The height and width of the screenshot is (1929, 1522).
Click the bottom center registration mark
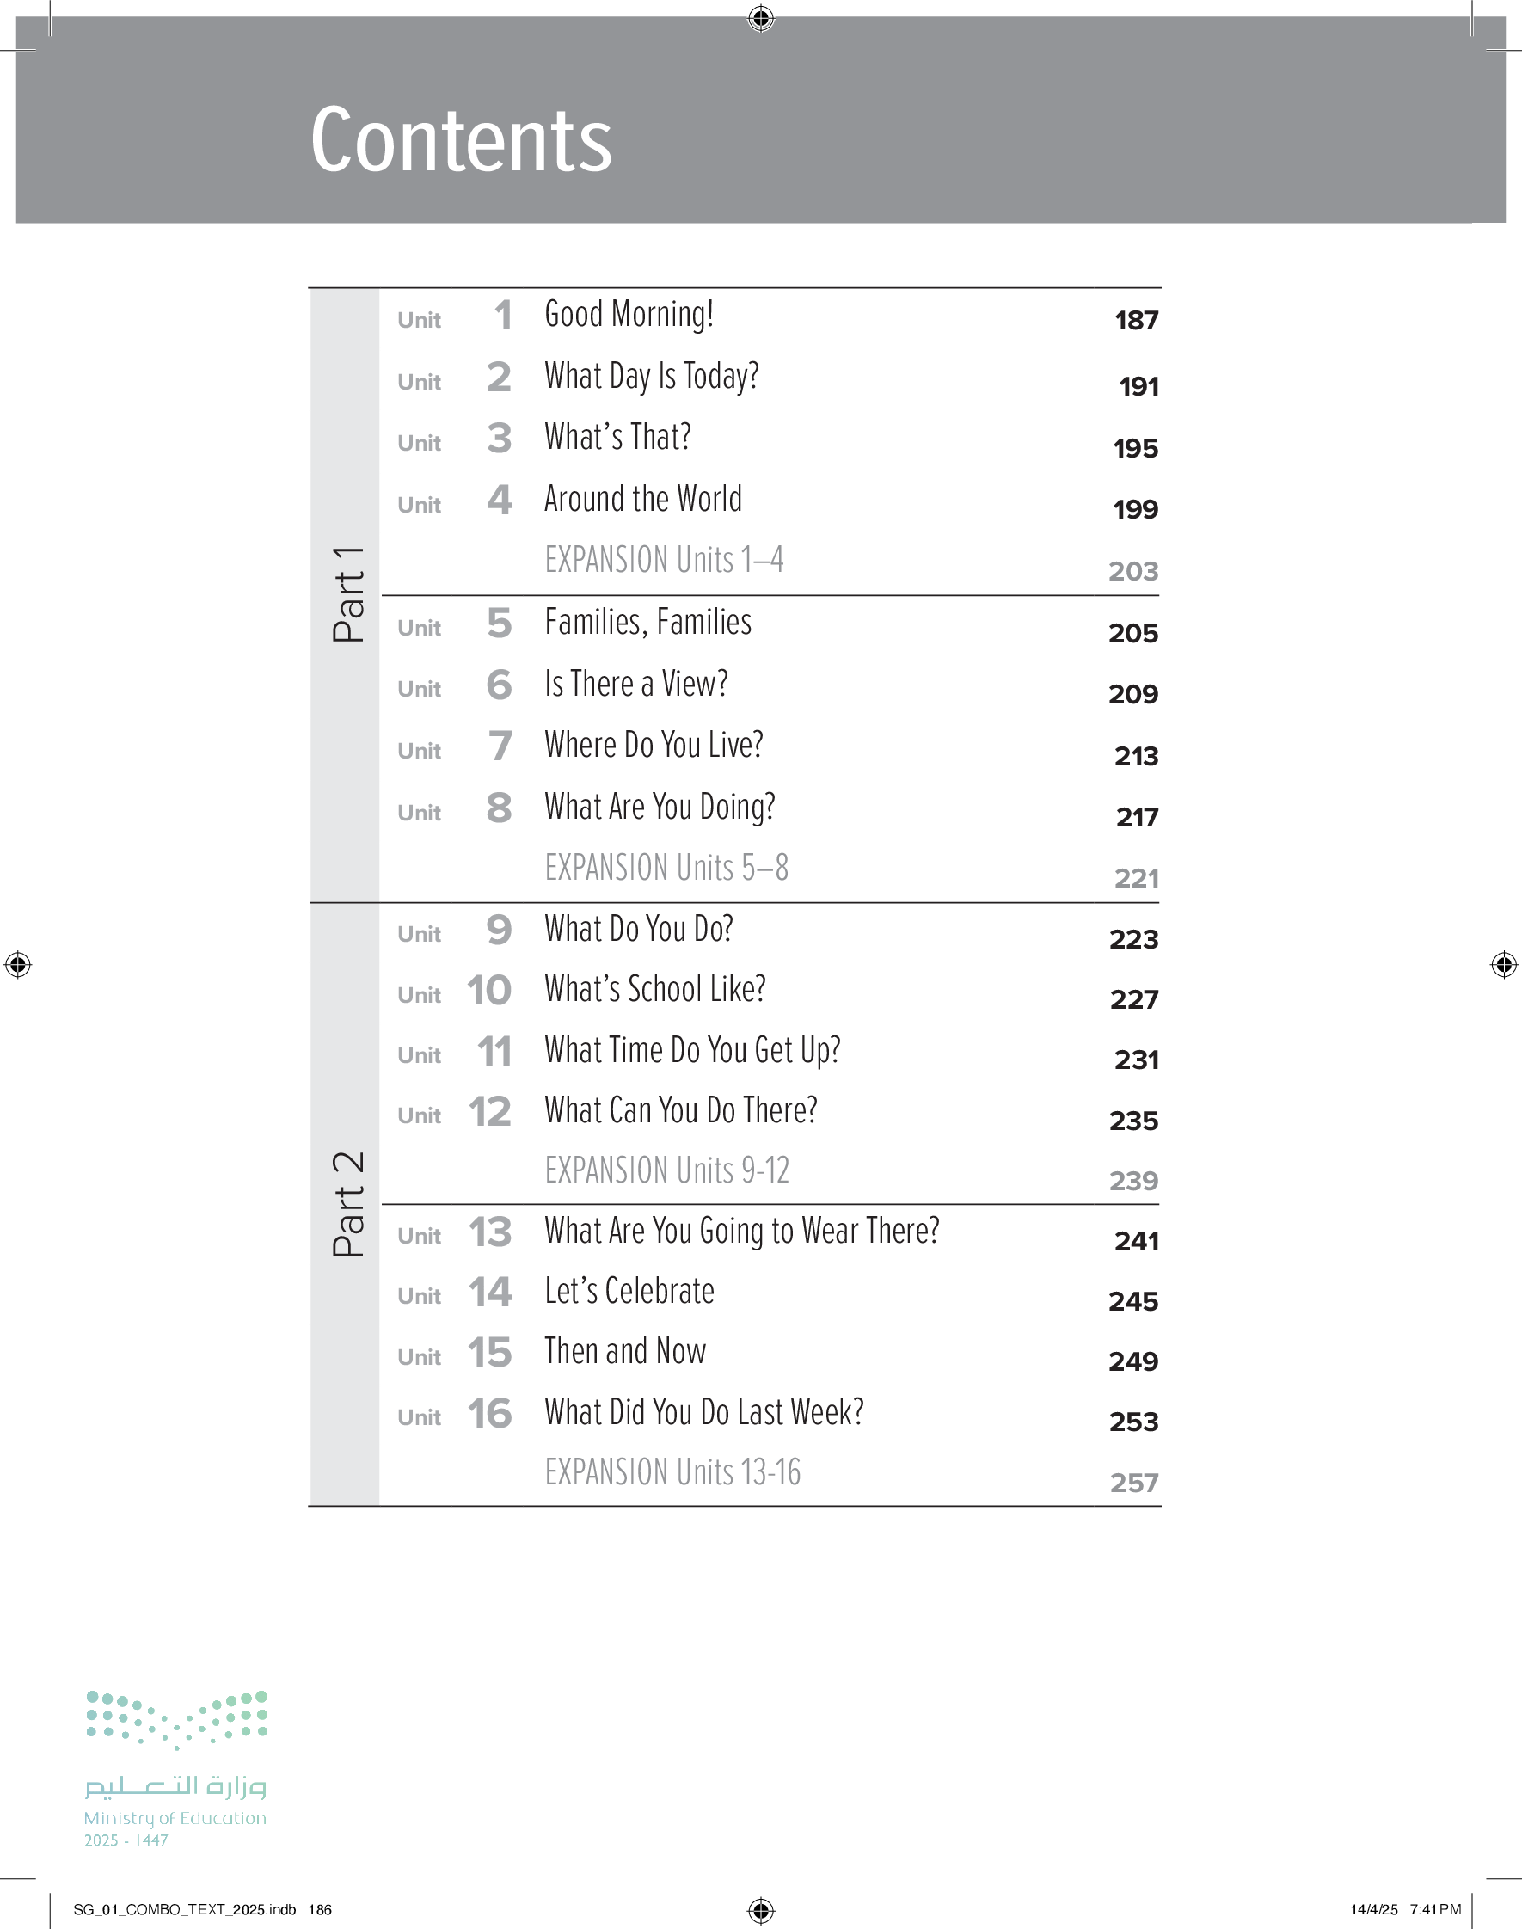pyautogui.click(x=760, y=1909)
